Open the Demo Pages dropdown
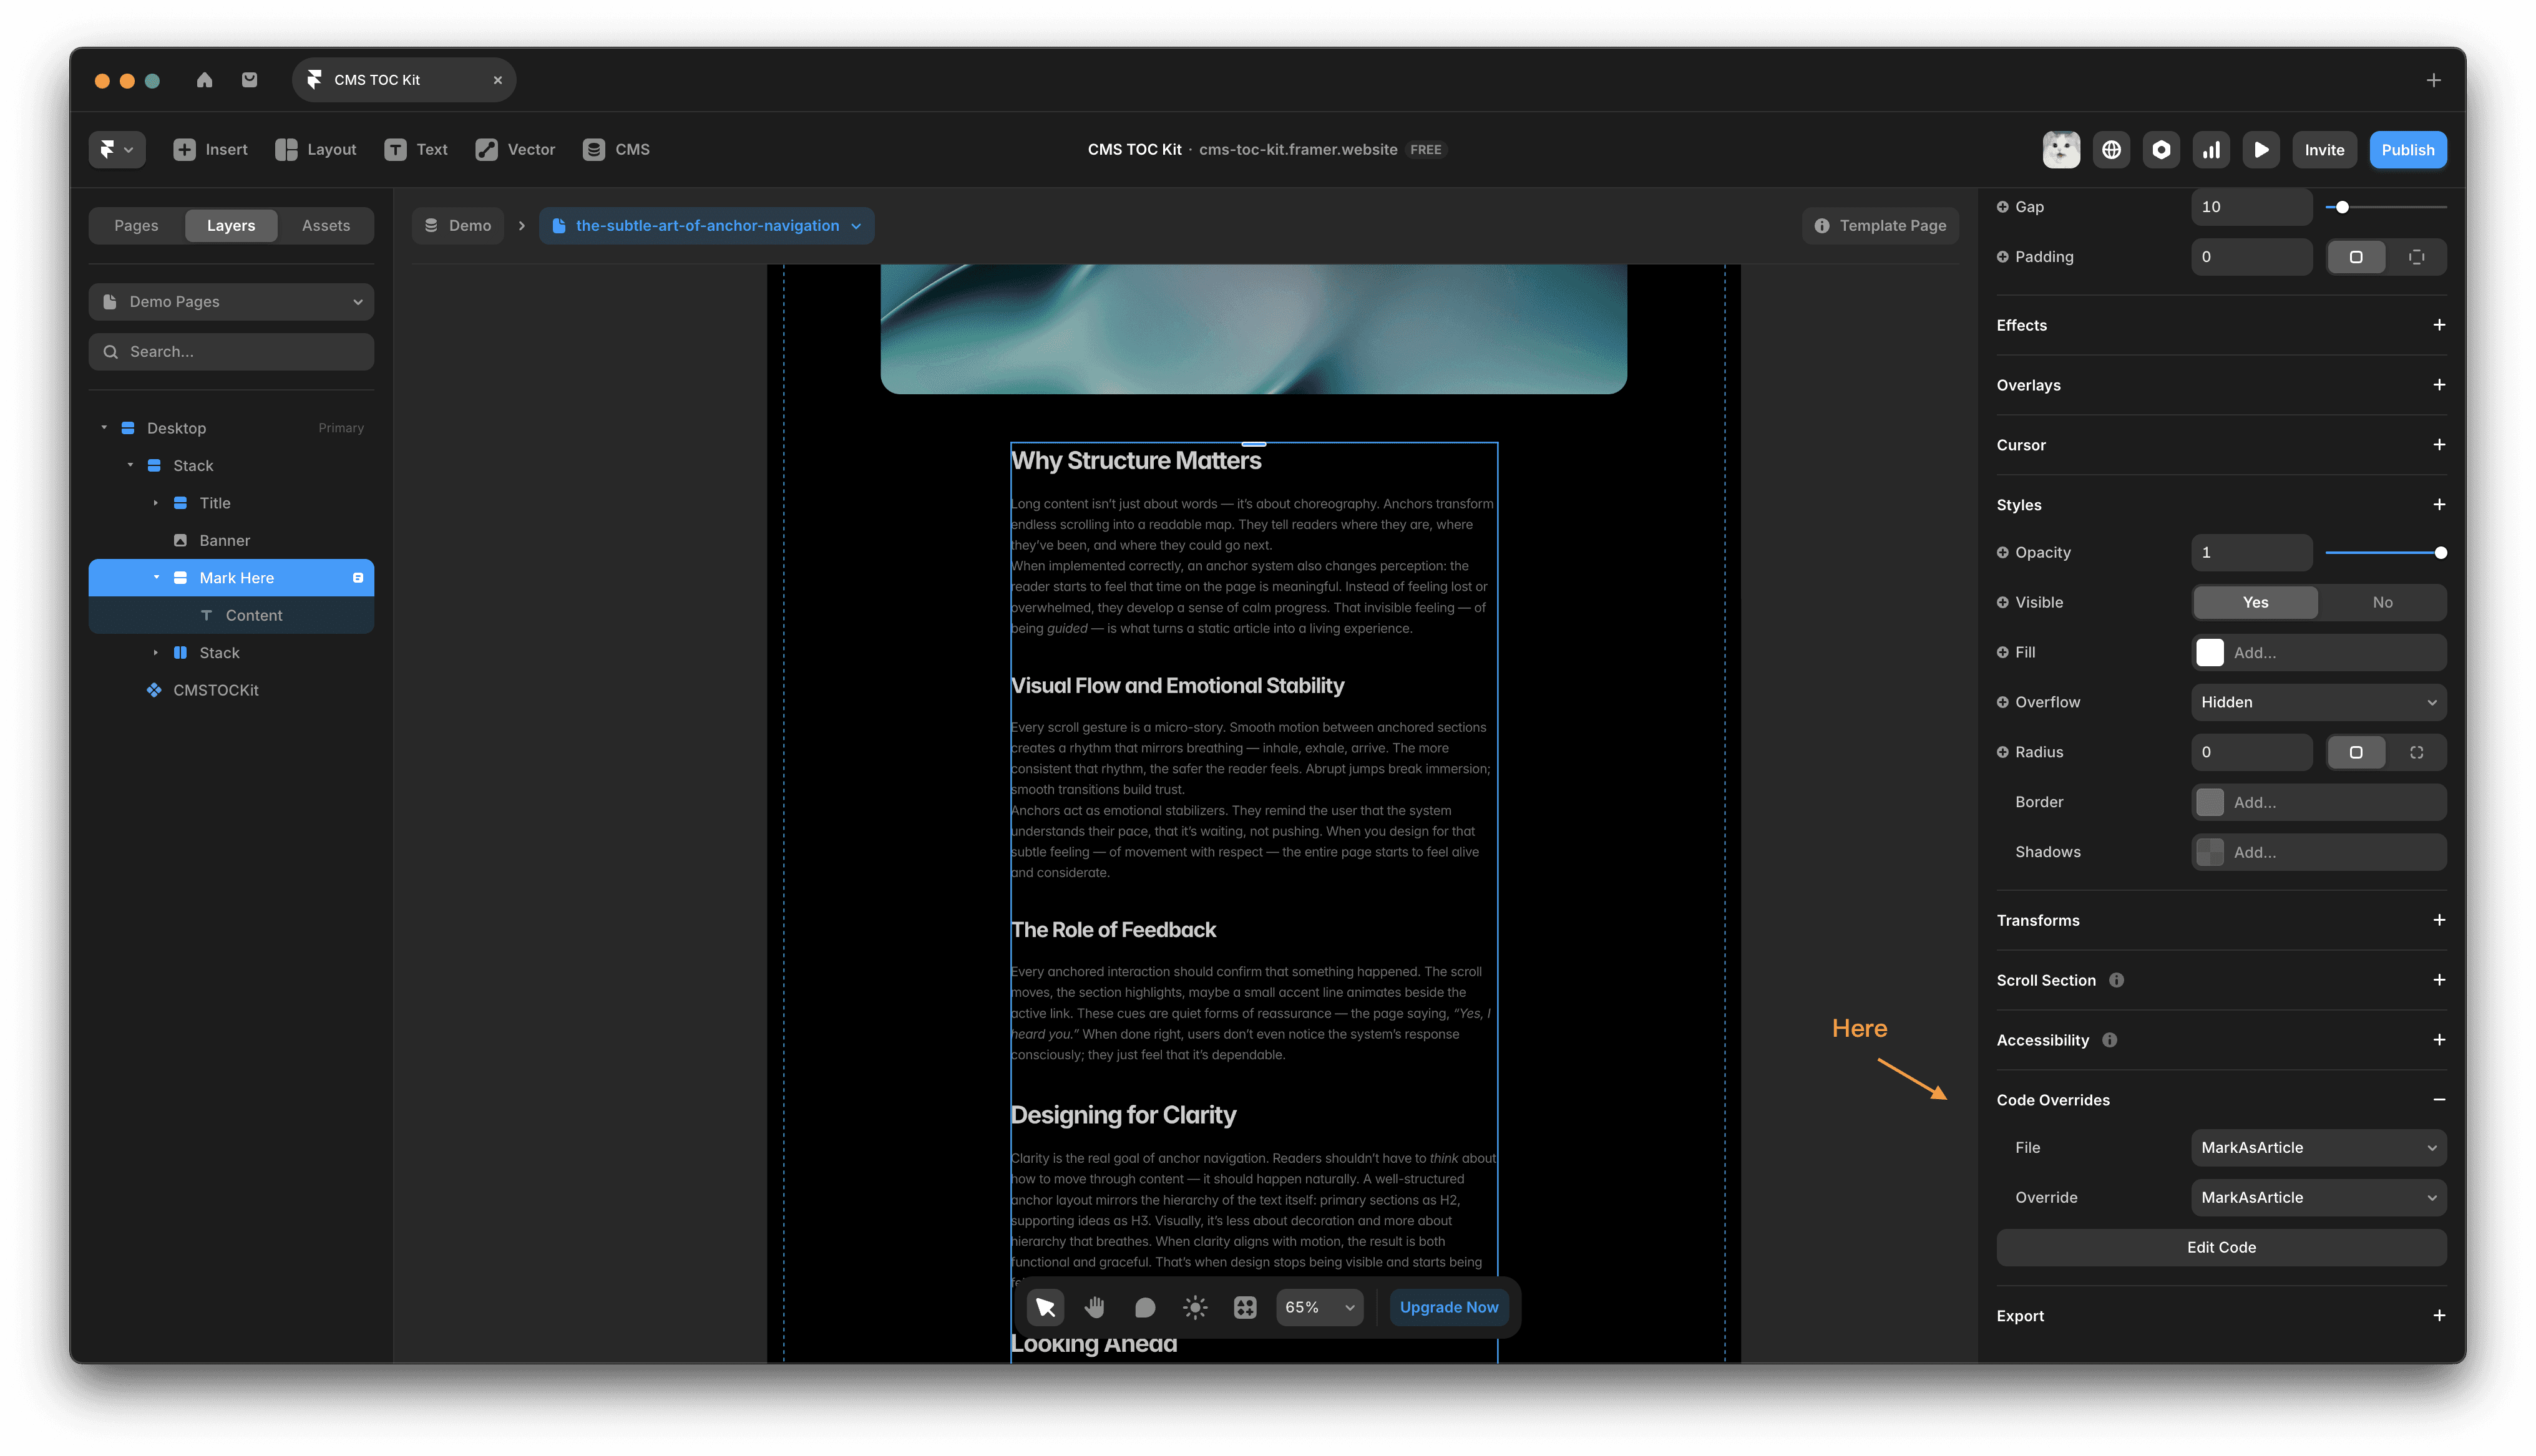2536x1456 pixels. [x=231, y=302]
